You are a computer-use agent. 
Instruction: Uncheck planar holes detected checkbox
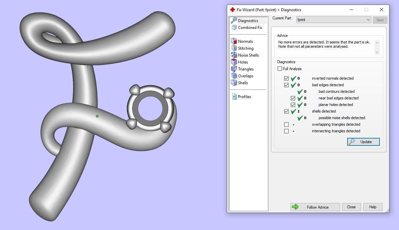tap(293, 105)
